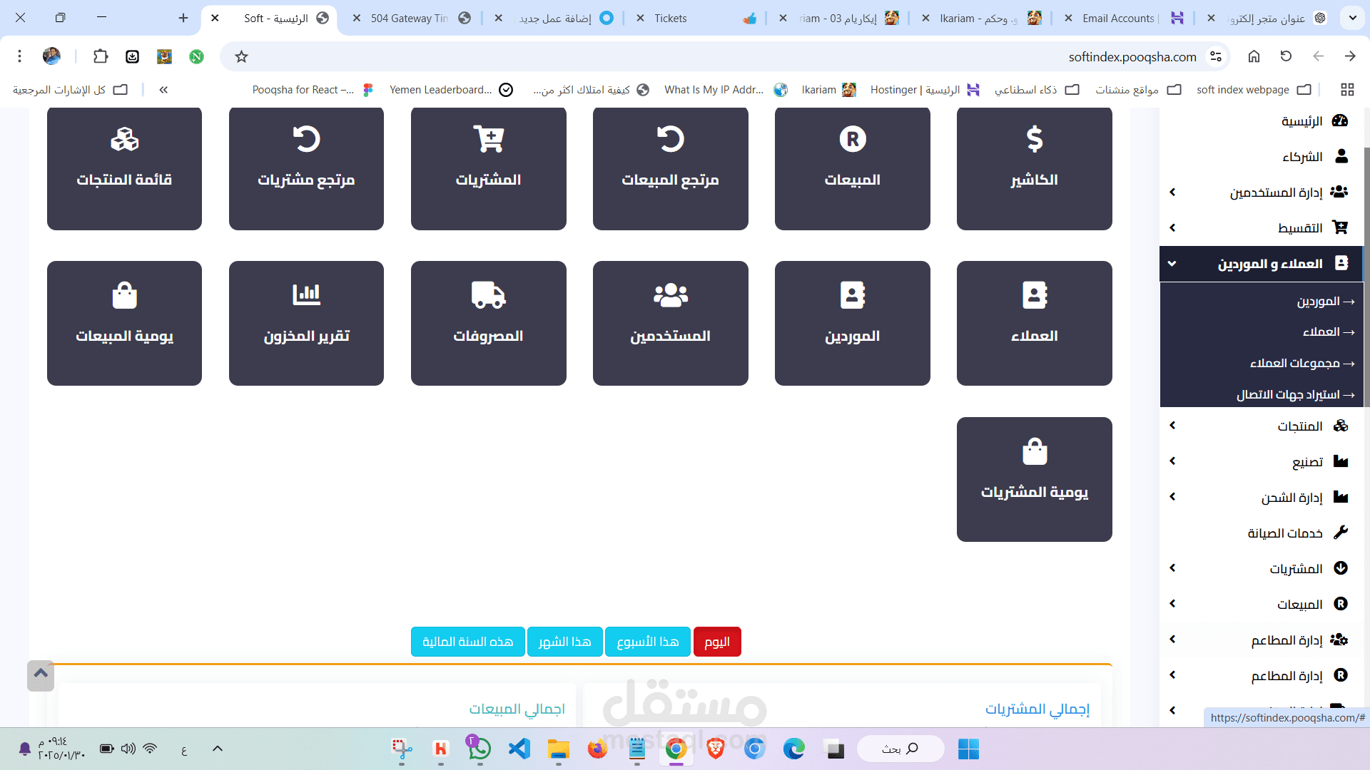Click the scroll-to-top arrow button
This screenshot has width=1370, height=770.
[x=41, y=674]
